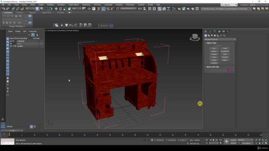Open the Rendering menu
The image size is (269, 151).
pos(86,5)
